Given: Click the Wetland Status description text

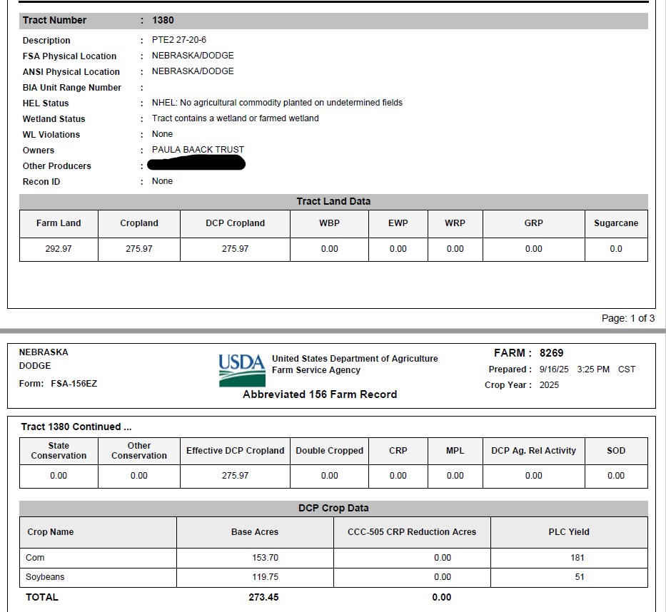Looking at the screenshot, I should click(235, 118).
